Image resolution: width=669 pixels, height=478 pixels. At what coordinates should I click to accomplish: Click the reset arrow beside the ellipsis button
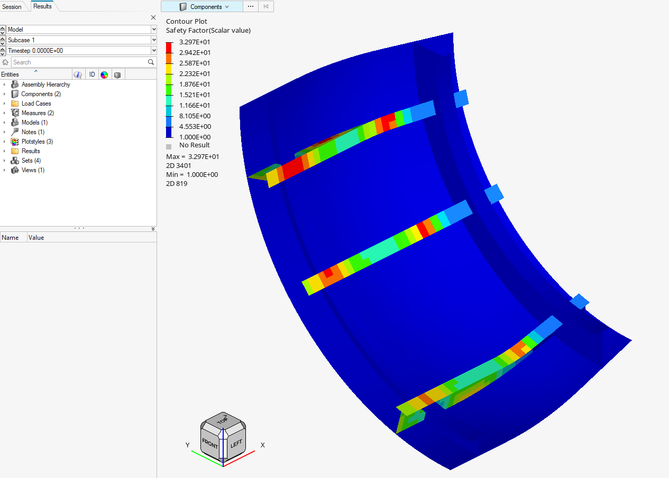coord(265,6)
